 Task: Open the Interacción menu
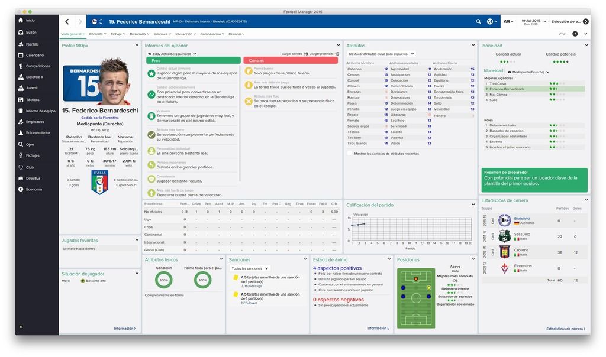click(185, 34)
